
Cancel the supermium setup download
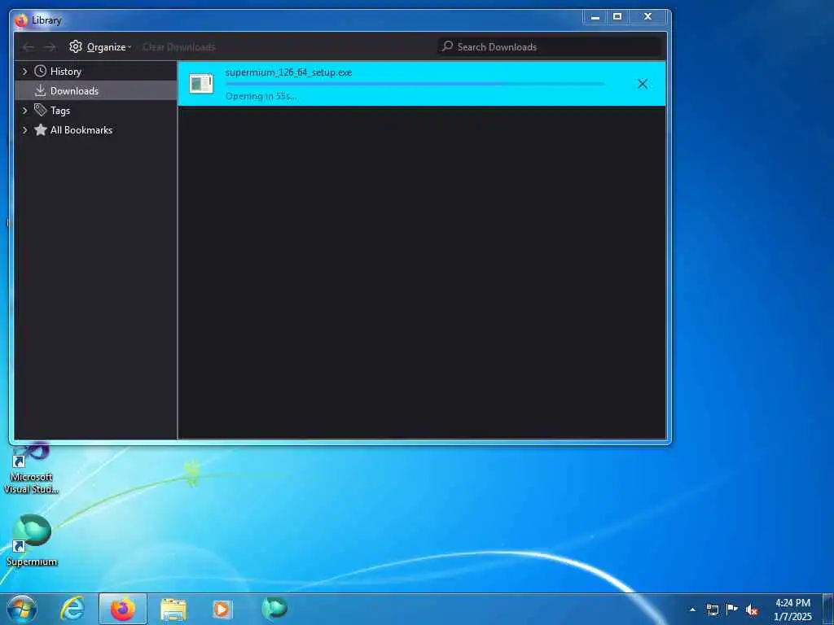(643, 84)
